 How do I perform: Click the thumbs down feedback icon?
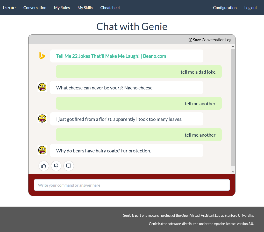point(56,166)
